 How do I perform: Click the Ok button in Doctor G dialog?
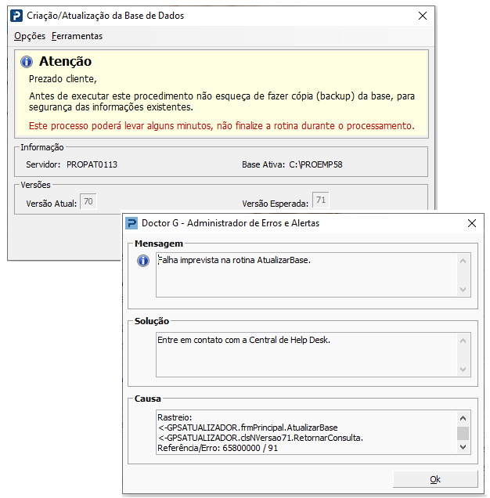pos(435,479)
